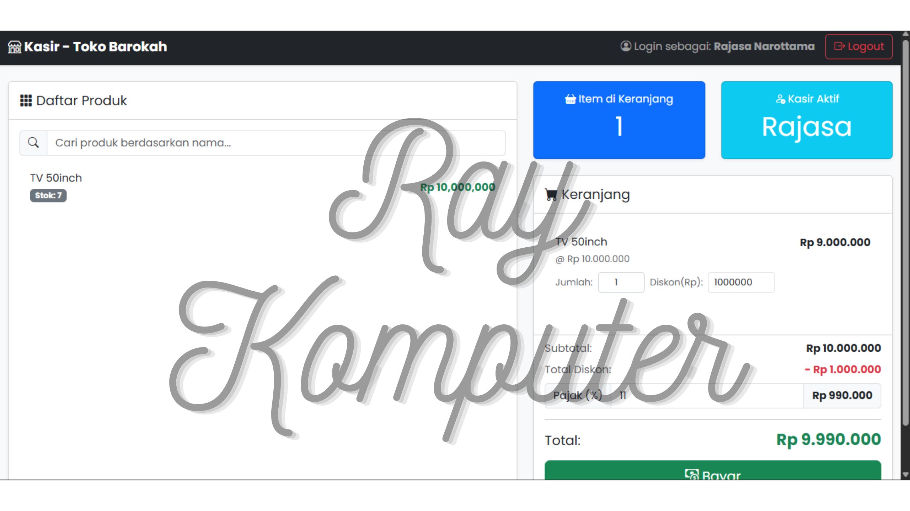Click the basket icon in Item di Keranjang
This screenshot has height=511, width=910.
pyautogui.click(x=570, y=99)
